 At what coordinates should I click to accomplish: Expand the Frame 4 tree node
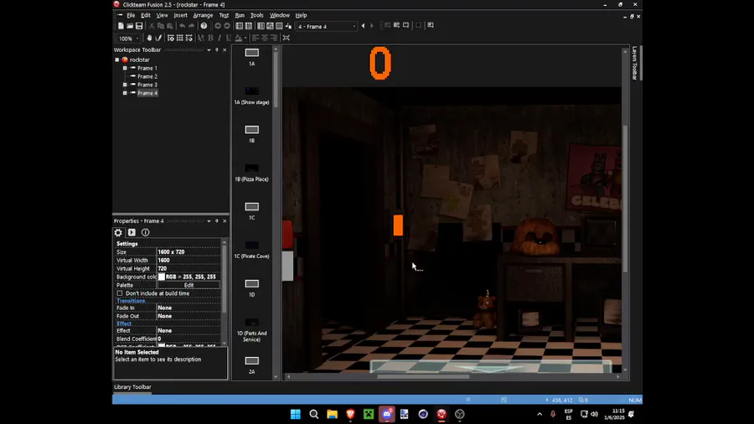(x=125, y=93)
